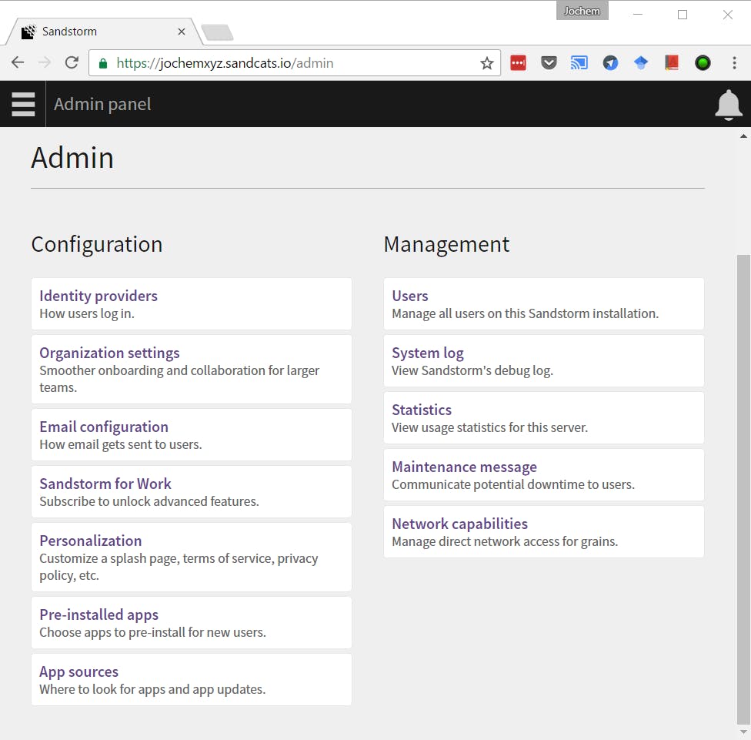The width and height of the screenshot is (751, 740).
Task: Click the Pocket extension icon
Action: pos(549,63)
